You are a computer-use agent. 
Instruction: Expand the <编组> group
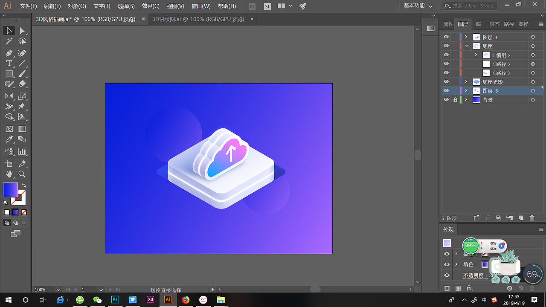[x=476, y=55]
